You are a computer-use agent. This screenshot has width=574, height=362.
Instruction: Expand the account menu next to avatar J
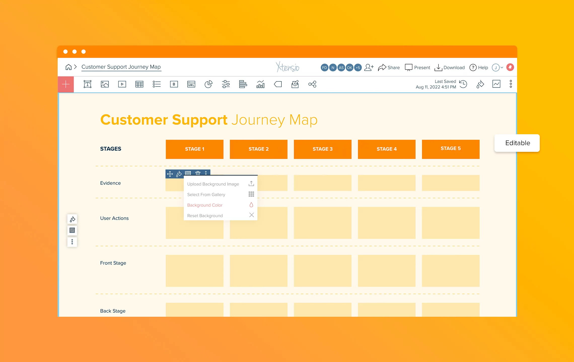point(501,67)
